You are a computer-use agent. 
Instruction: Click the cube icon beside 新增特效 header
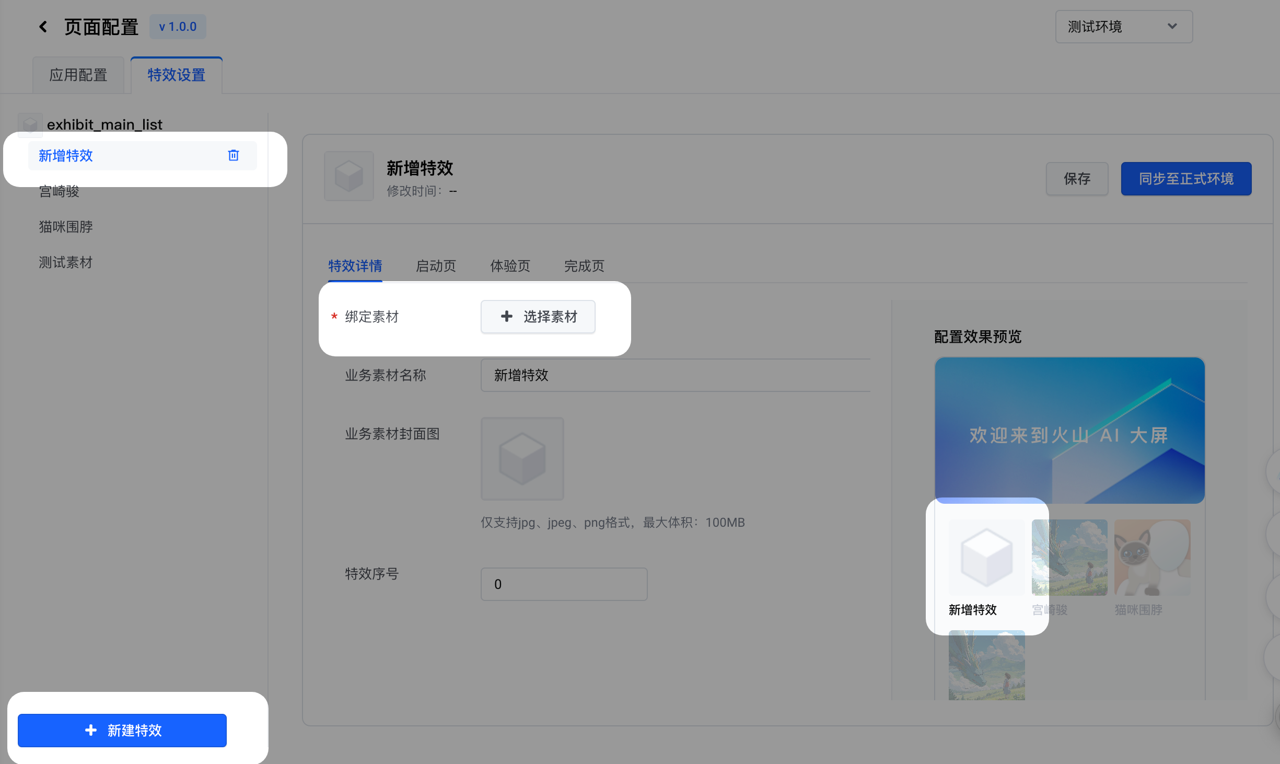coord(348,176)
